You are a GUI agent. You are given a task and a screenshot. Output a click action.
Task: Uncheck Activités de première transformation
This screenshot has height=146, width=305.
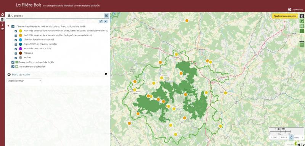pyautogui.click(x=16, y=35)
